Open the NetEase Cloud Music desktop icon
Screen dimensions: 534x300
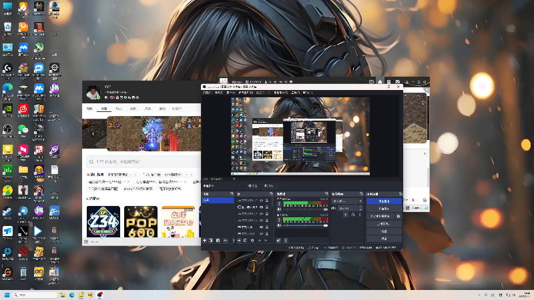23,109
